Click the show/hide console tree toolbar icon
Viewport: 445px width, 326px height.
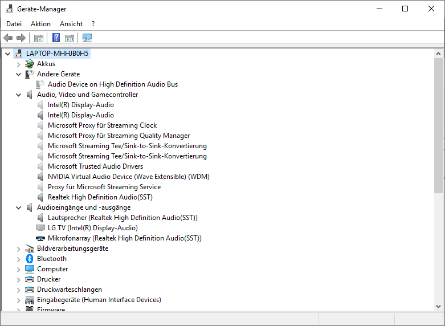tap(39, 38)
